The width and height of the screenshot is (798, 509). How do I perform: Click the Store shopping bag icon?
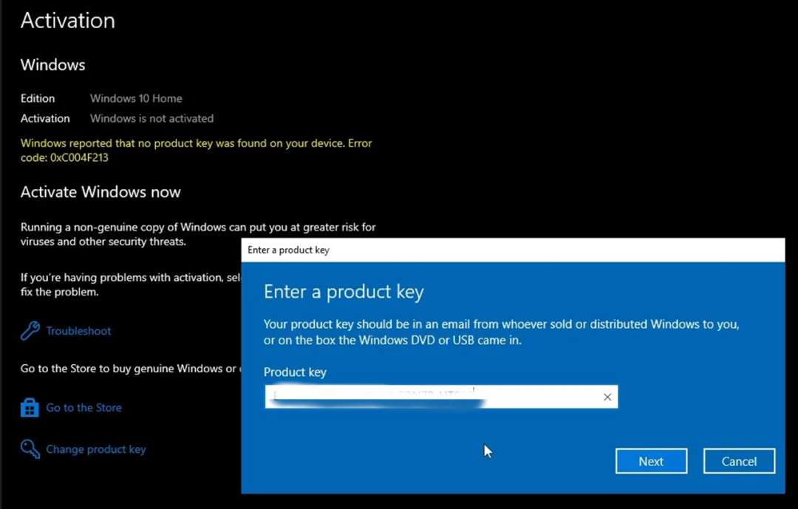pos(30,408)
